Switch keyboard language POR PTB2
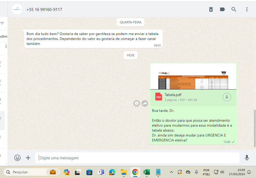The image size is (256, 178). tap(206, 172)
